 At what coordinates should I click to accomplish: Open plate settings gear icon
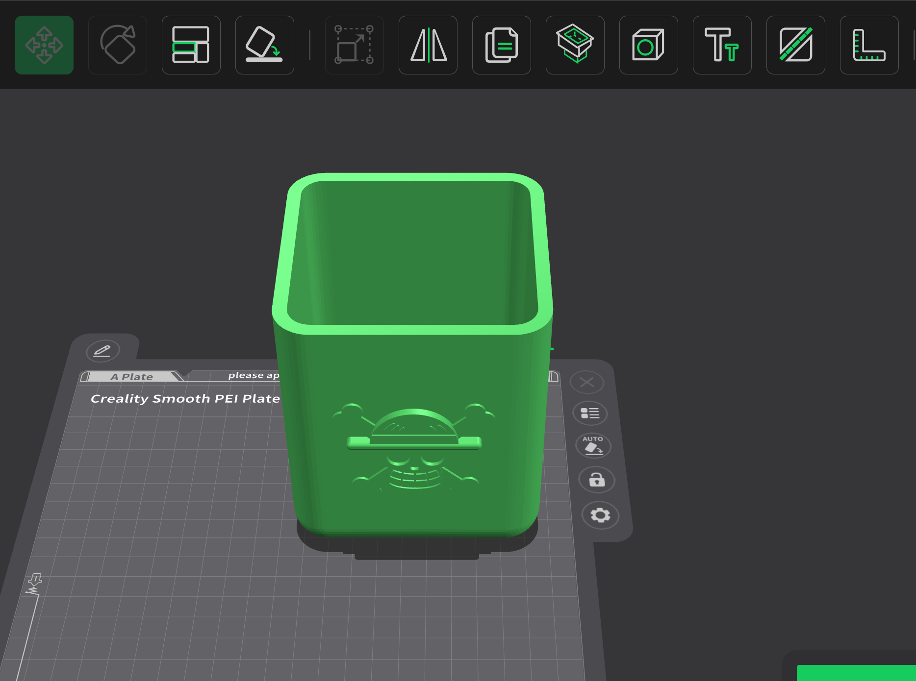coord(600,515)
